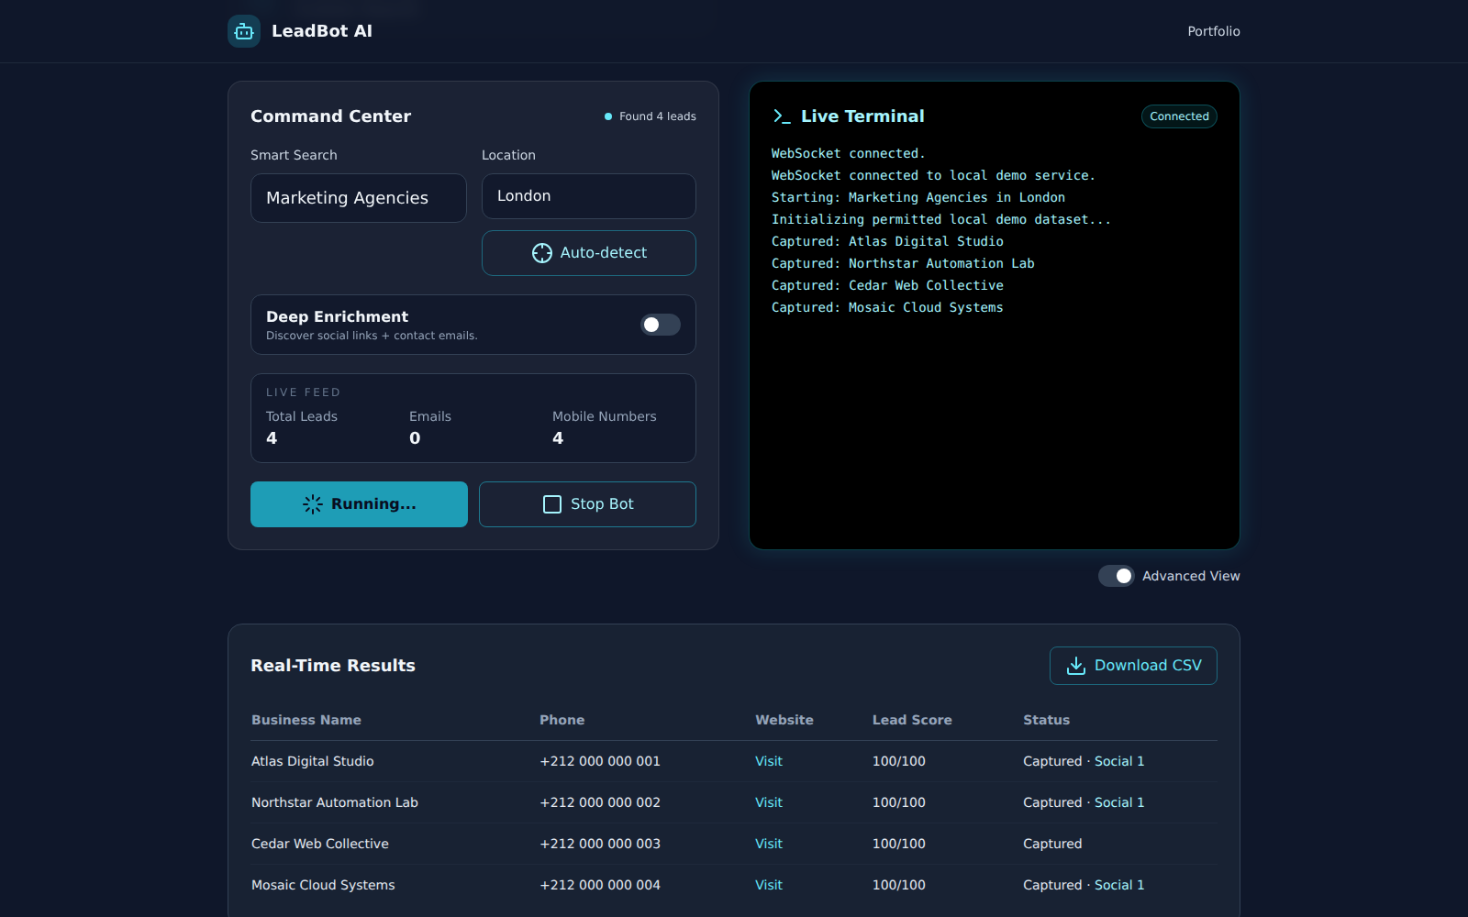The image size is (1468, 917).
Task: Click the Status column header
Action: (1047, 720)
